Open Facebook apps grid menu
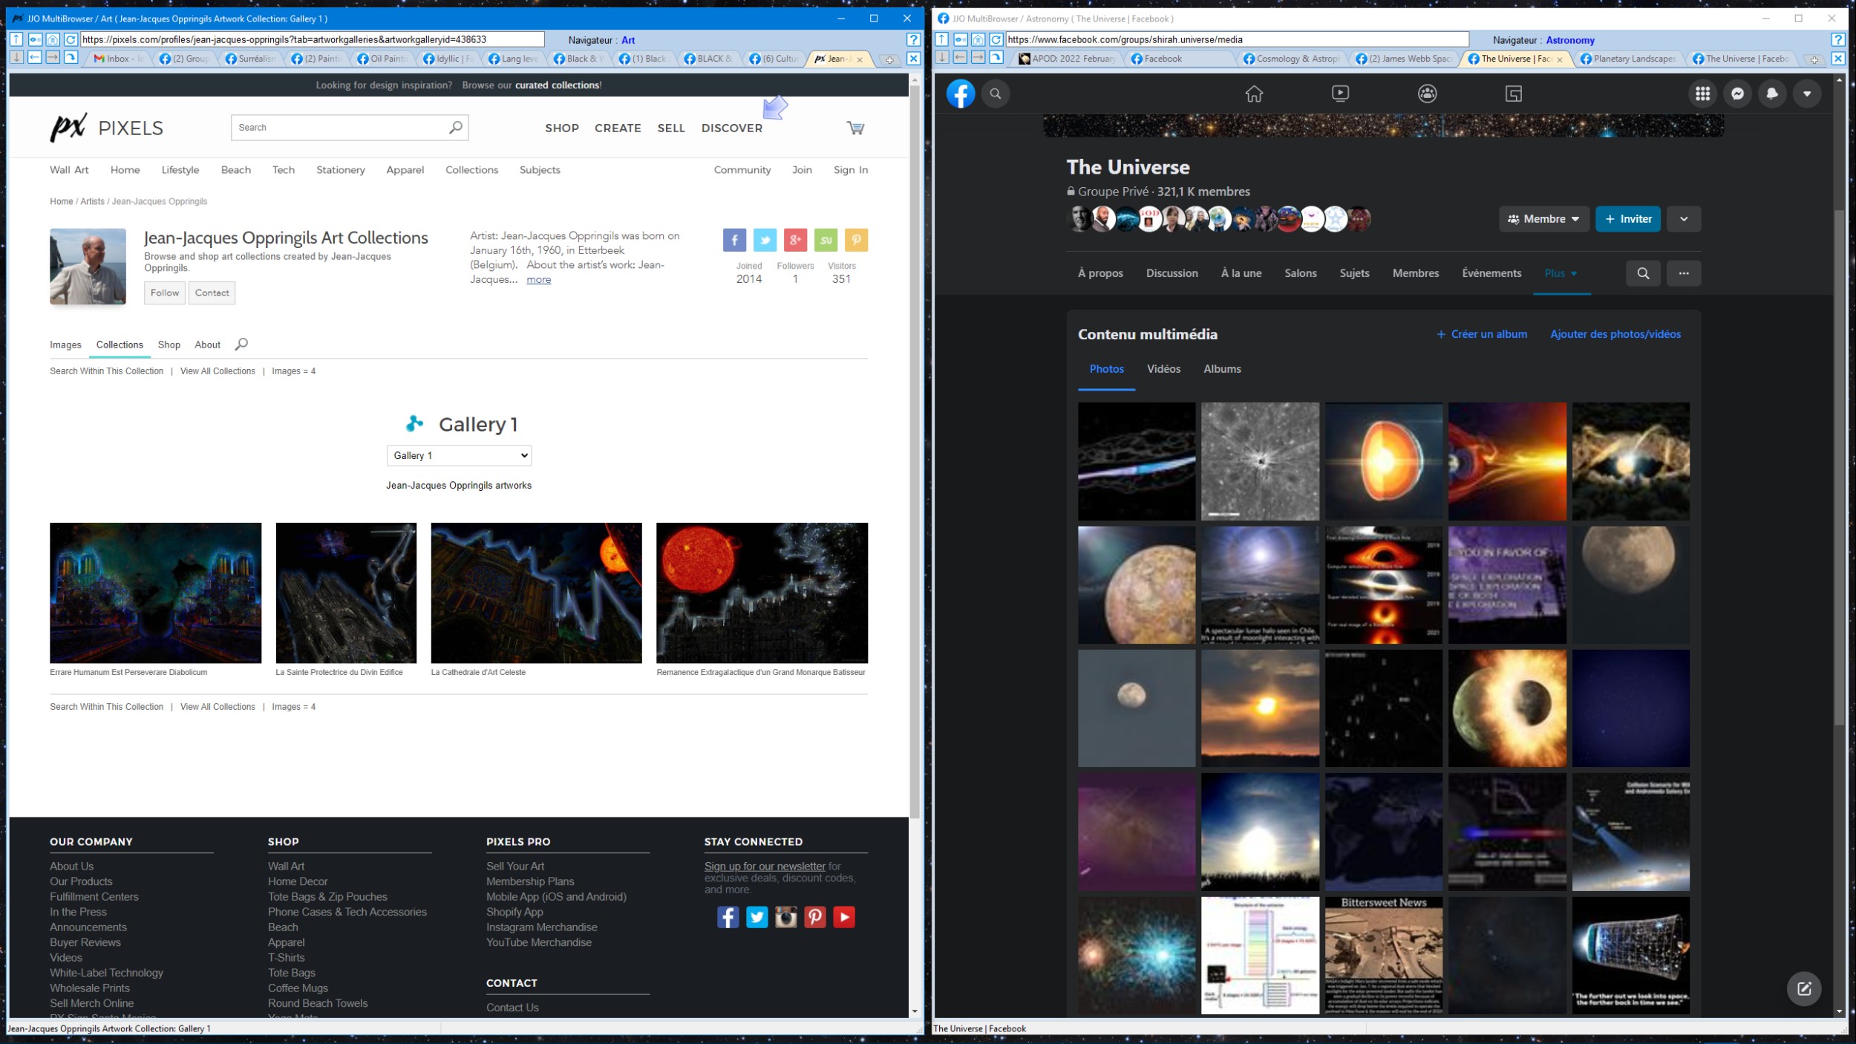Screen dimensions: 1856x1044 [x=1702, y=94]
